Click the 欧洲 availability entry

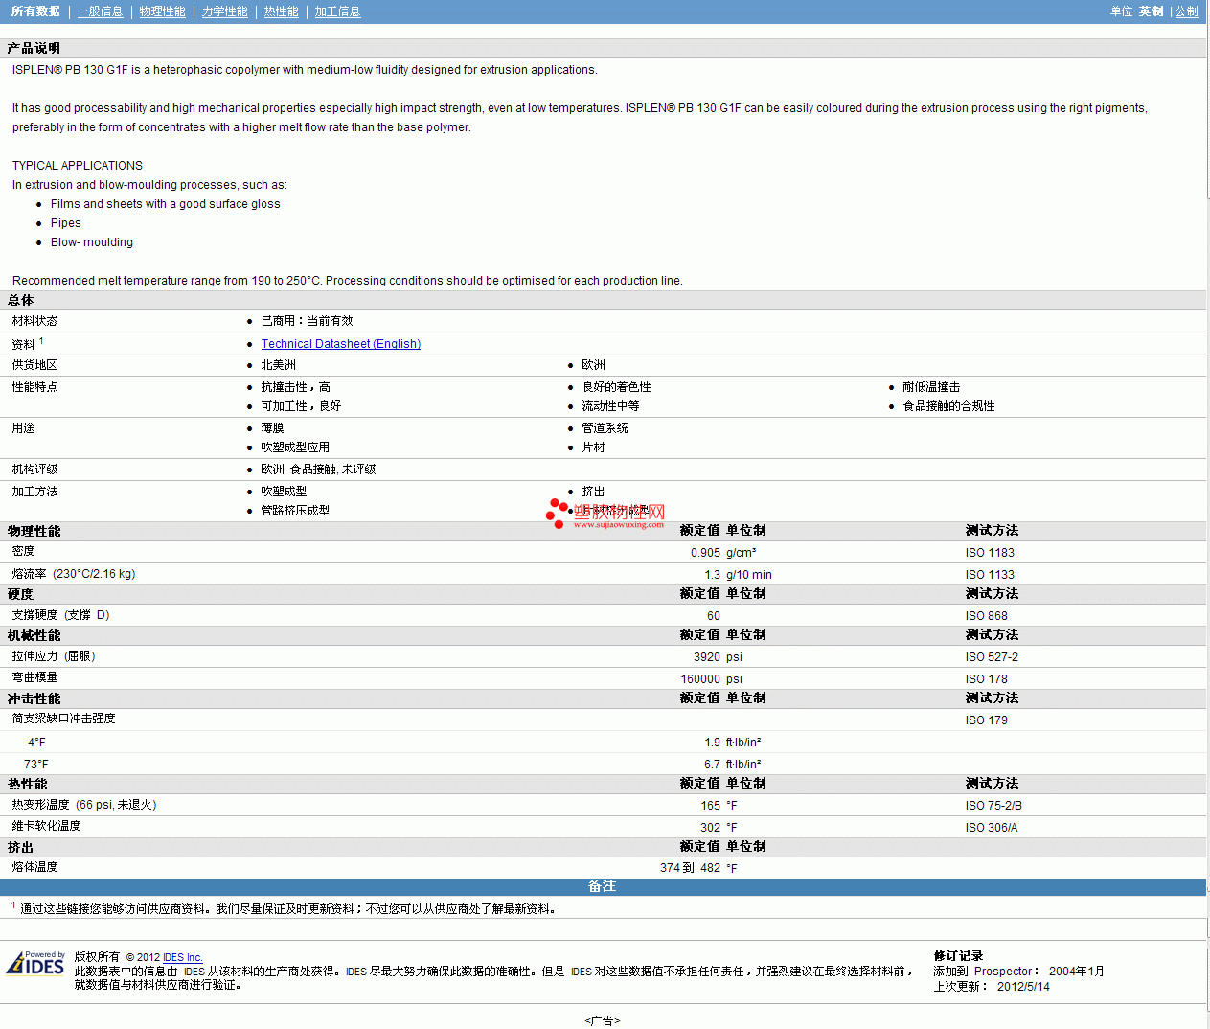[594, 365]
